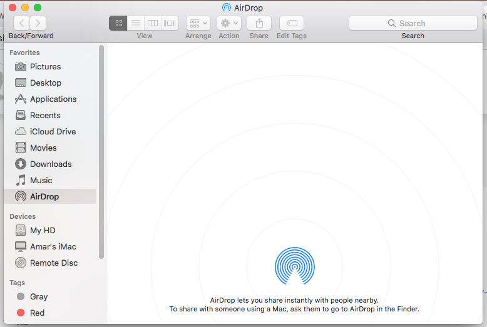Viewport: 487px width, 327px height.
Task: Click the Amar's iMac computer icon
Action: (21, 246)
